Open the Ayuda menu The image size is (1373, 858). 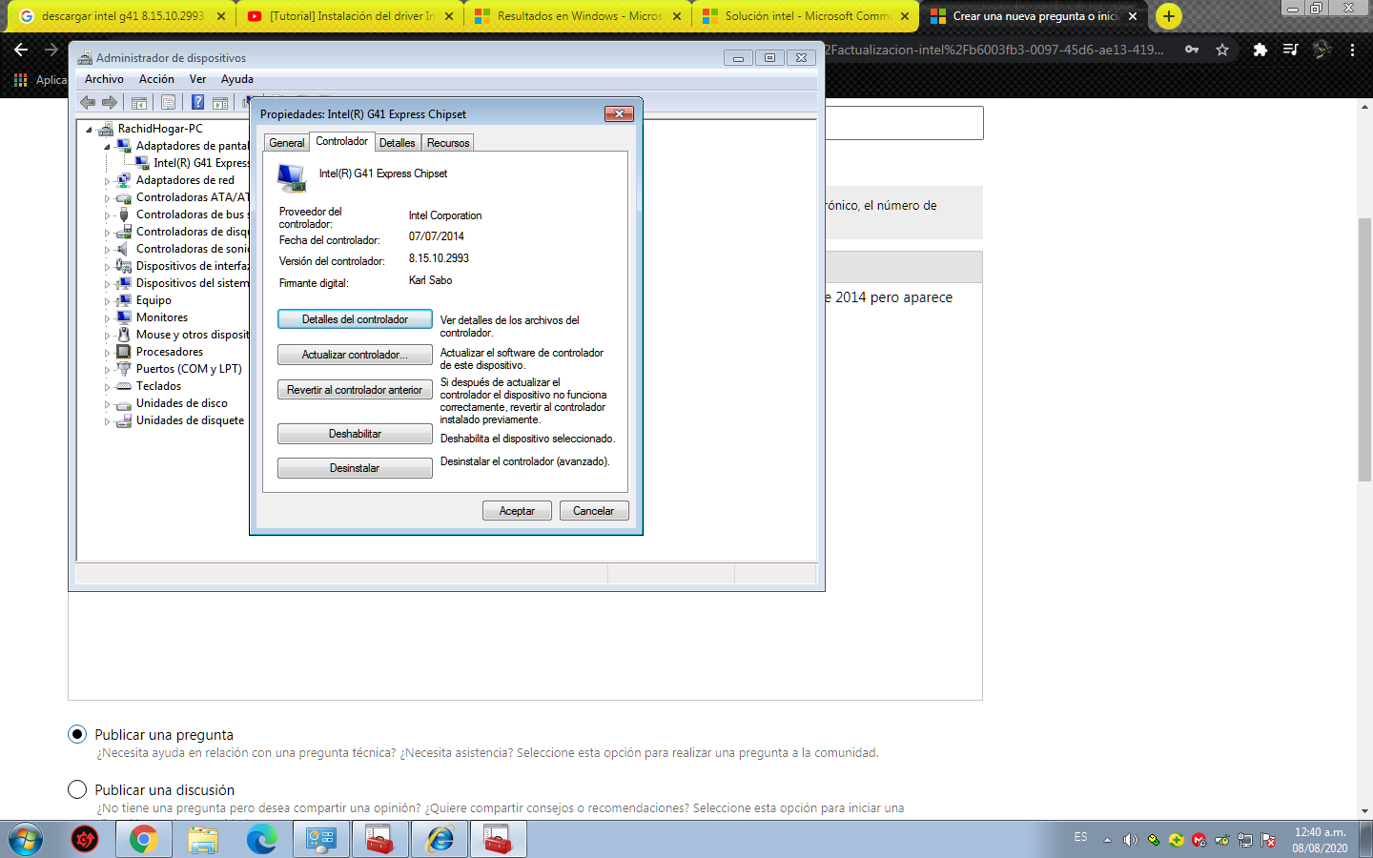[237, 79]
